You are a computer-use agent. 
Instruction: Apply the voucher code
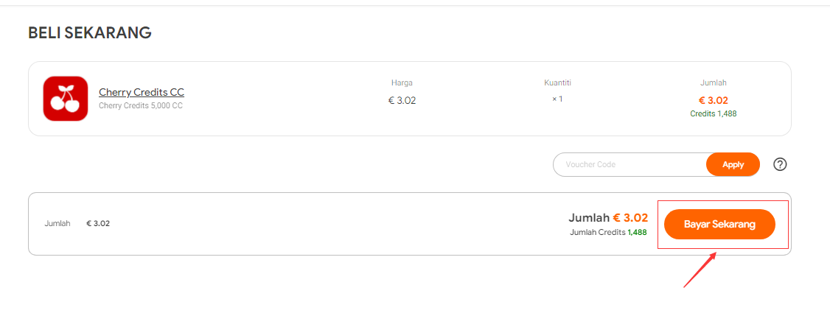click(733, 164)
